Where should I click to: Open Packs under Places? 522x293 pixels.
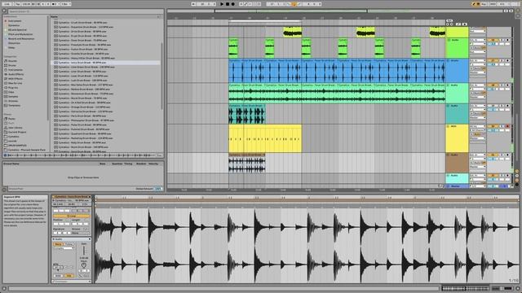[11, 119]
